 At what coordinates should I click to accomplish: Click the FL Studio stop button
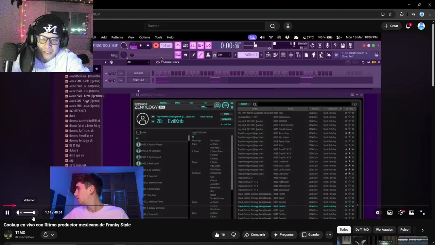click(148, 46)
